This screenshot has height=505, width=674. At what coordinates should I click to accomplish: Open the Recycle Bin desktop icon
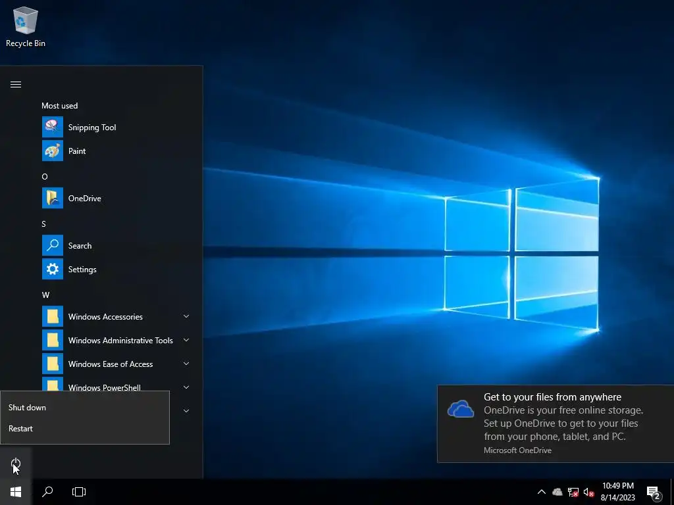[x=26, y=26]
